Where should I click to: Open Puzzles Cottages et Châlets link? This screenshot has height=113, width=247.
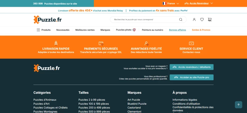50,108
